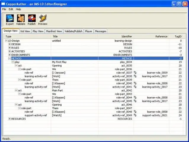Open the Edit menu
The width and height of the screenshot is (189, 142).
(11, 9)
